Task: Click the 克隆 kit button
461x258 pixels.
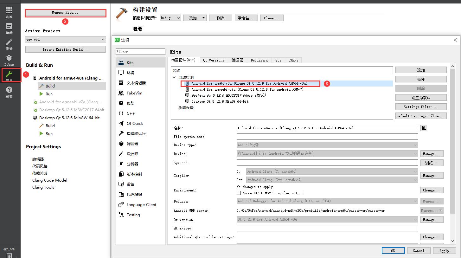Action: point(421,79)
